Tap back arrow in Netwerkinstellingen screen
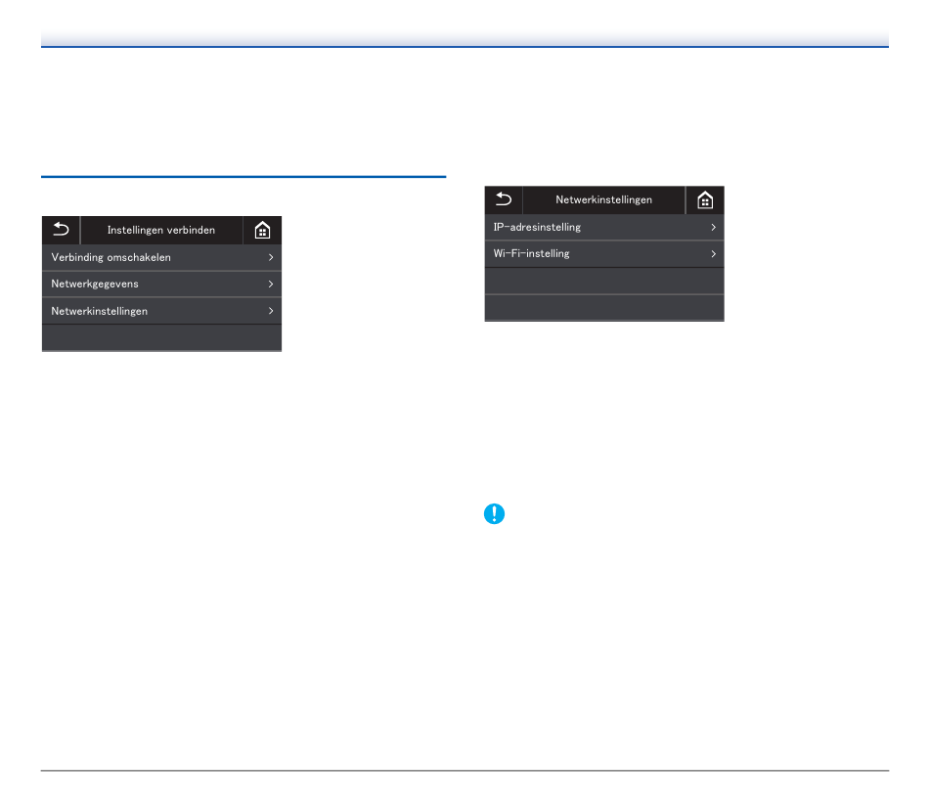Screen dimensions: 929x788 pyautogui.click(x=504, y=199)
